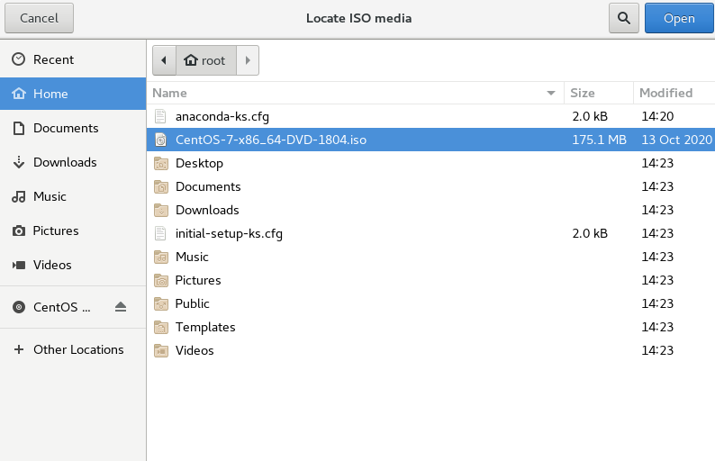Show Recent files in the sidebar
The image size is (715, 461).
click(73, 59)
